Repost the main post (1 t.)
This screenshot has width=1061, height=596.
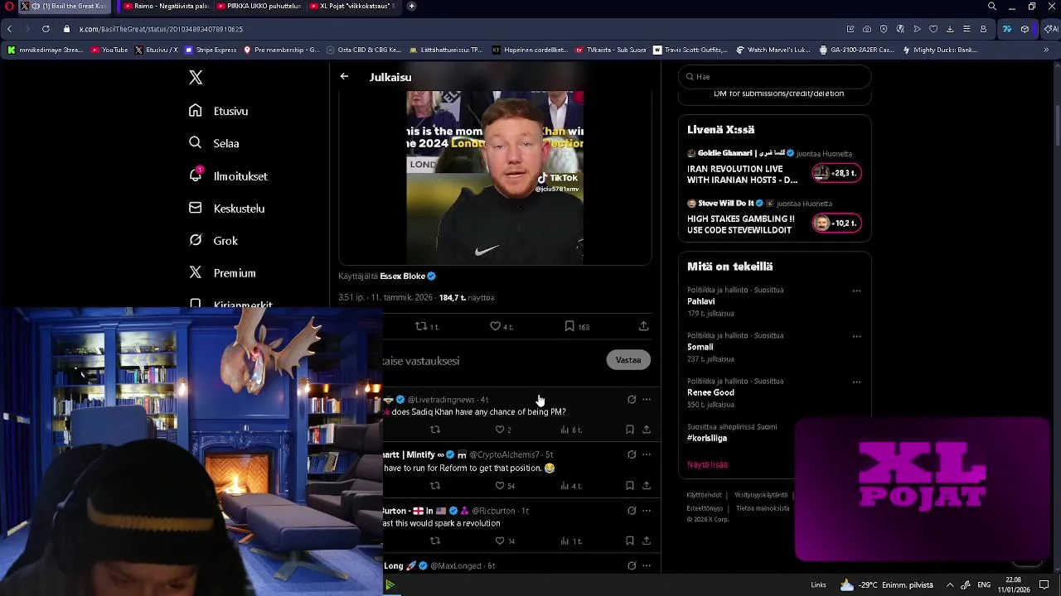pyautogui.click(x=426, y=326)
